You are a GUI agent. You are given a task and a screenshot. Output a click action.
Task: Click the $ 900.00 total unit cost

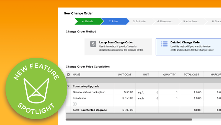128,110
